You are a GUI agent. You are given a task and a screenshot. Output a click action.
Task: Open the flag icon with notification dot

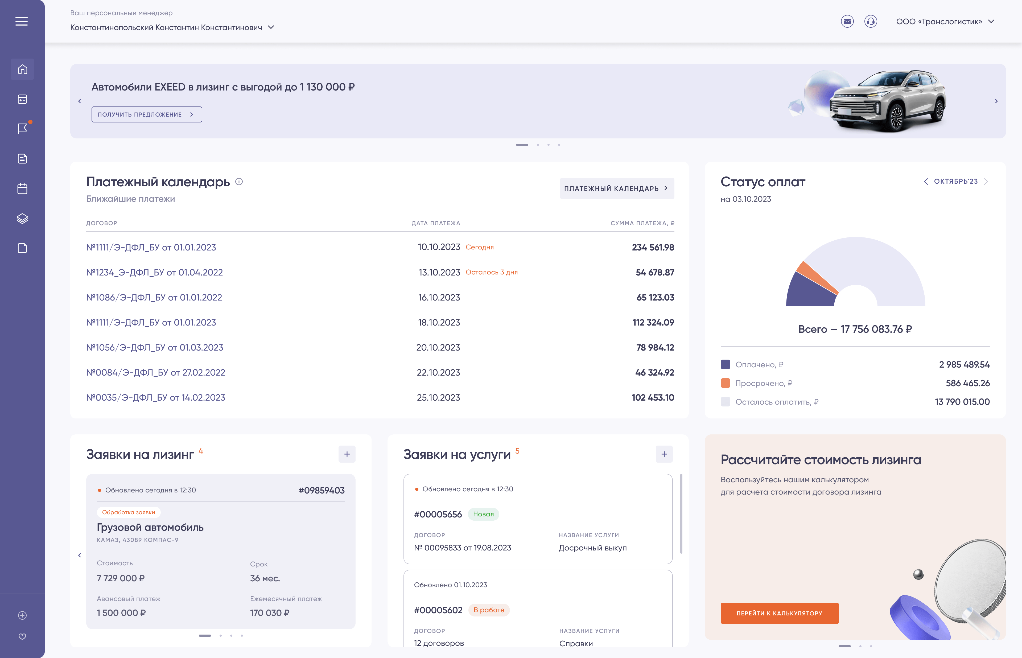23,129
